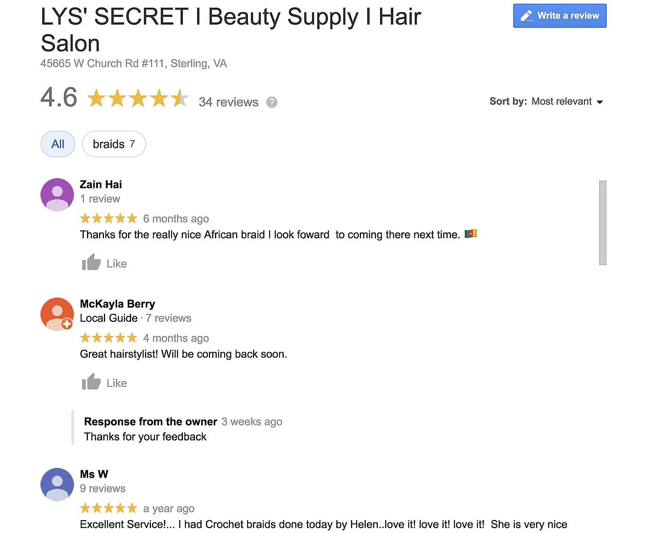Open the reviews help question mark icon
The height and width of the screenshot is (533, 647).
click(272, 102)
